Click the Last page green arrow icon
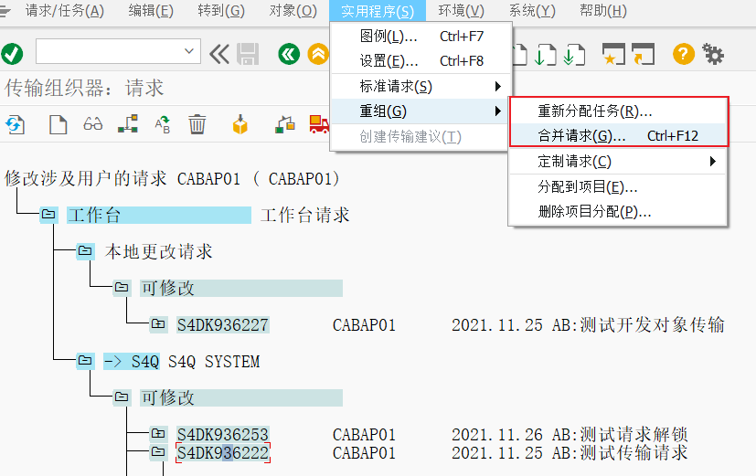756x476 pixels. pos(575,55)
